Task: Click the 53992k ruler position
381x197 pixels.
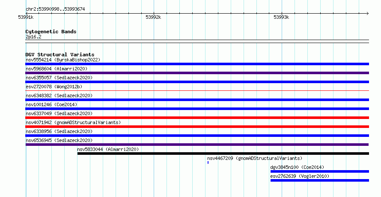Action: [153, 17]
